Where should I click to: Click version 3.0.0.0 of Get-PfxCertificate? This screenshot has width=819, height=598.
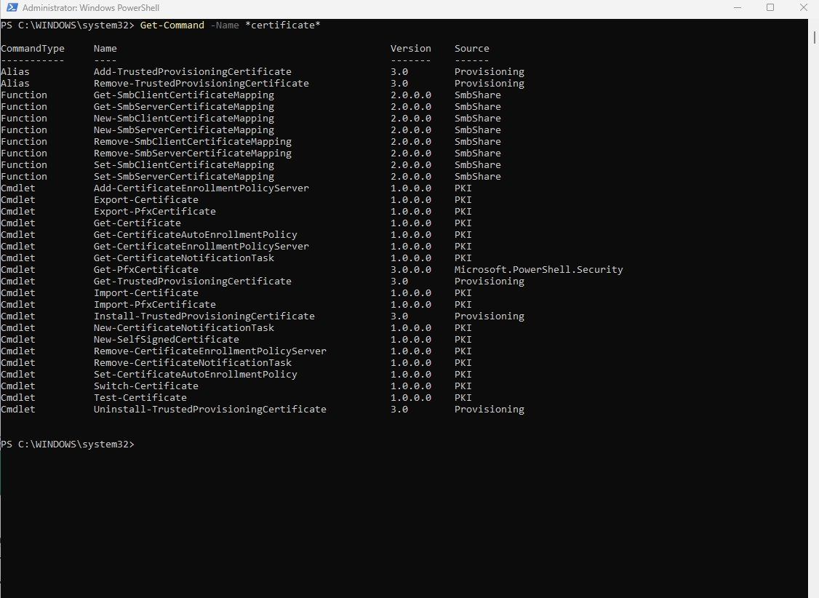(410, 269)
